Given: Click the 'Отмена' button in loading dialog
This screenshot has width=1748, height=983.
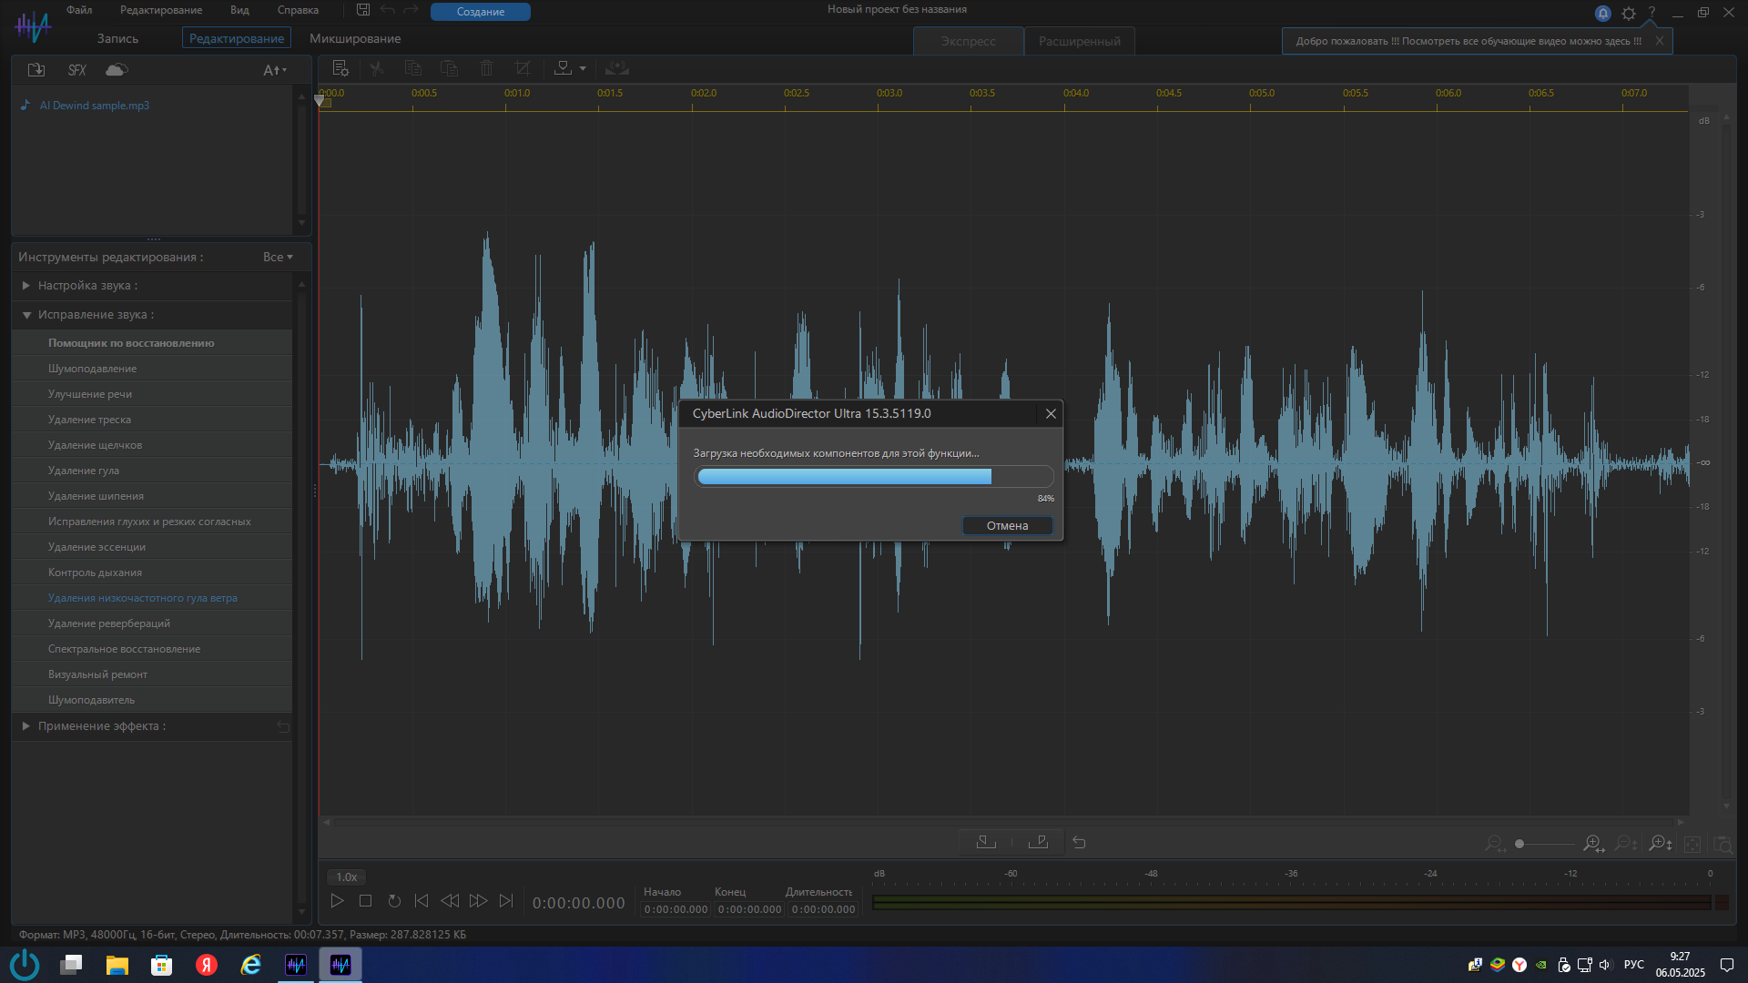Looking at the screenshot, I should pos(1008,526).
